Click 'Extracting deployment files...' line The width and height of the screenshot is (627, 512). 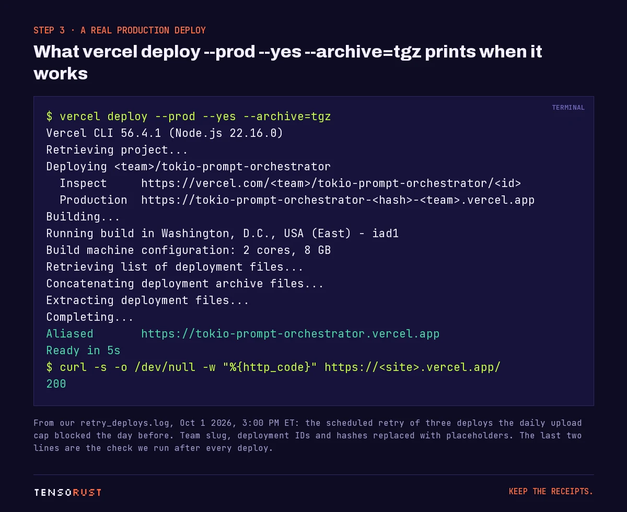pos(148,300)
